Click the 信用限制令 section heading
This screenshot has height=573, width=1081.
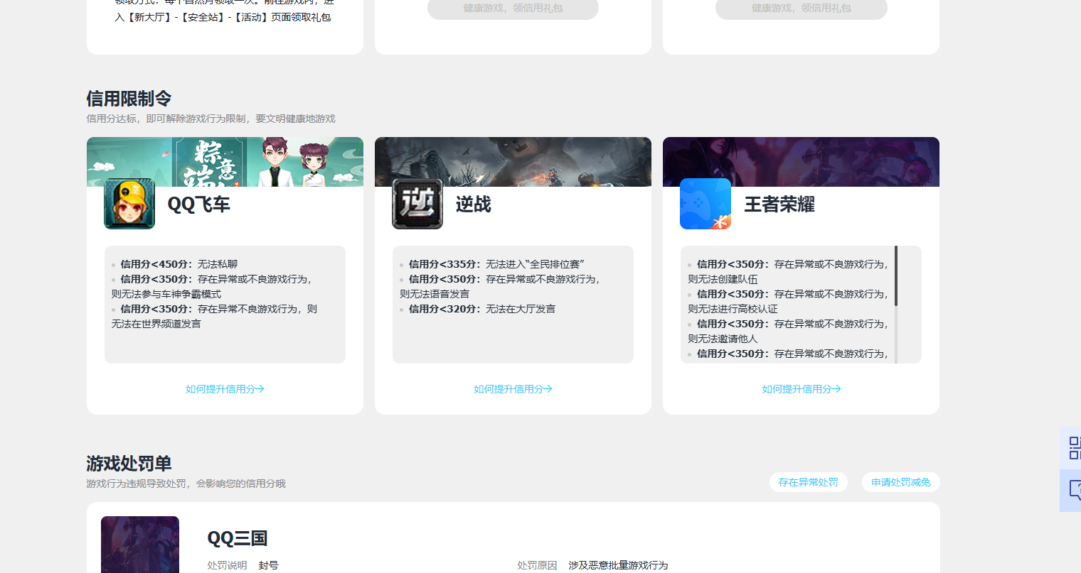tap(129, 99)
